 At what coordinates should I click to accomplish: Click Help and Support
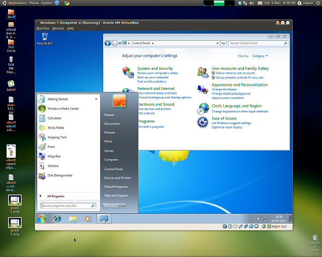116,196
